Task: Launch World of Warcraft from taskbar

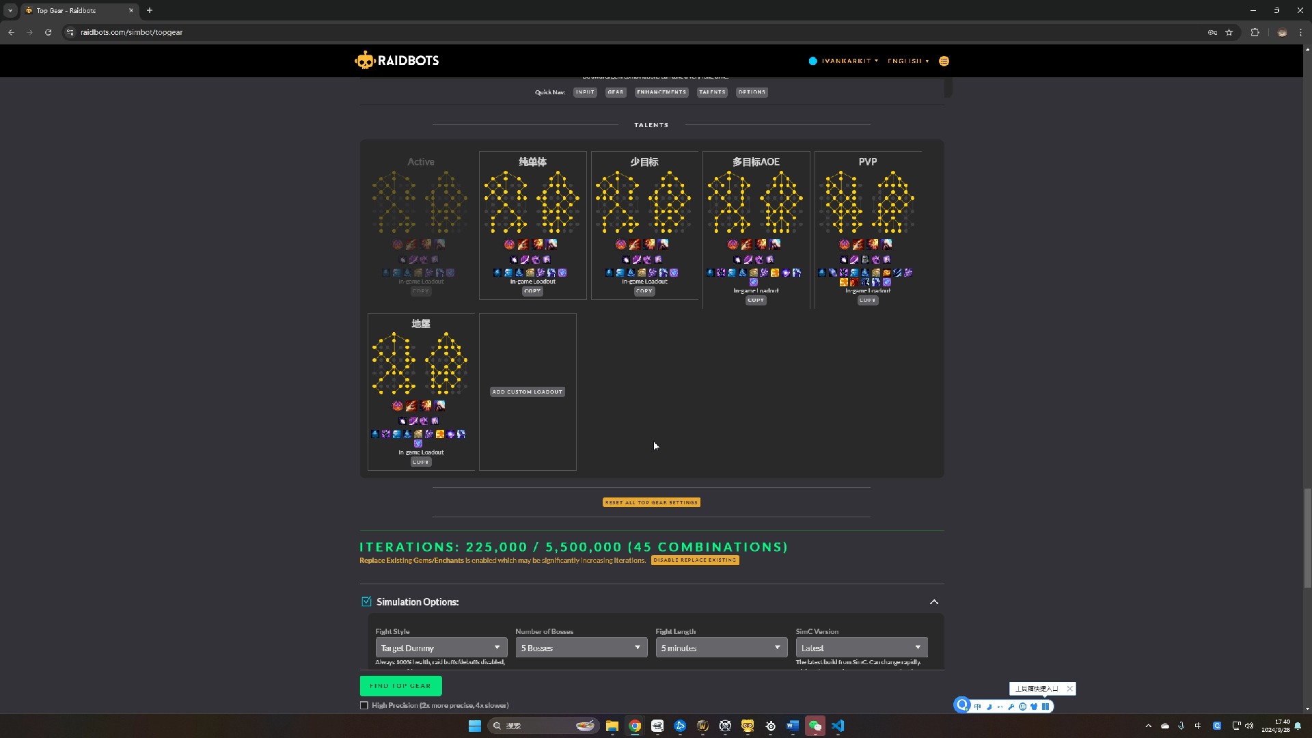Action: click(702, 726)
